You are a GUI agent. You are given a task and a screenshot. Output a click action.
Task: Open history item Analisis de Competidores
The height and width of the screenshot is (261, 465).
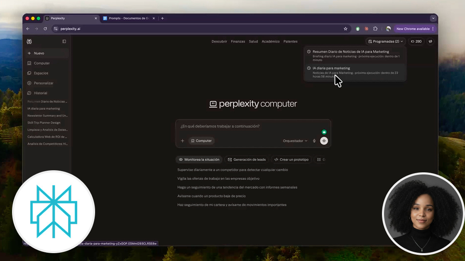click(47, 144)
